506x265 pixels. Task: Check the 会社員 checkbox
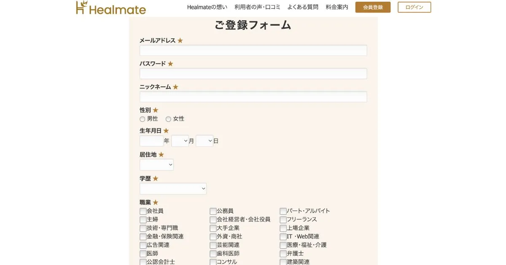click(x=143, y=211)
